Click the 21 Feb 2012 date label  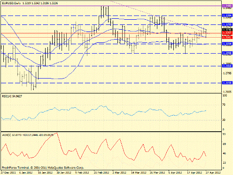pyautogui.click(x=101, y=173)
